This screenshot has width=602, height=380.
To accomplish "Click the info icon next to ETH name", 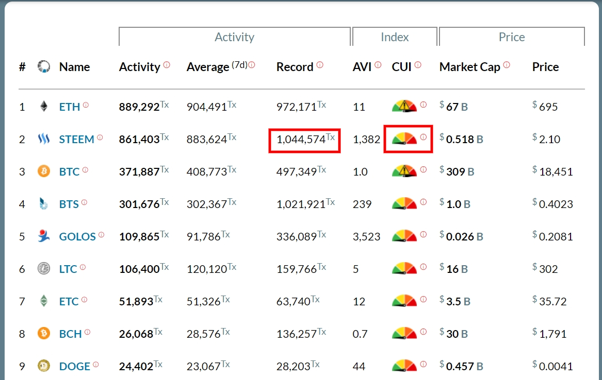I will point(86,105).
